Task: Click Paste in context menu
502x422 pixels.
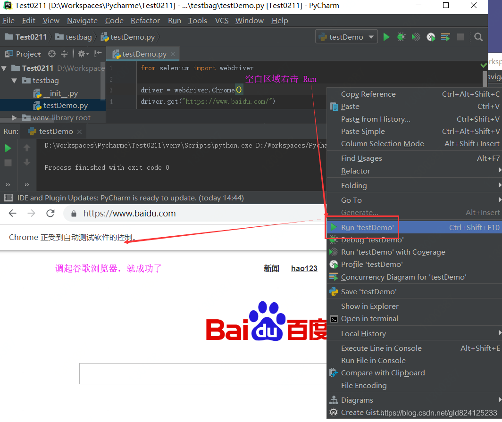Action: 414,107
